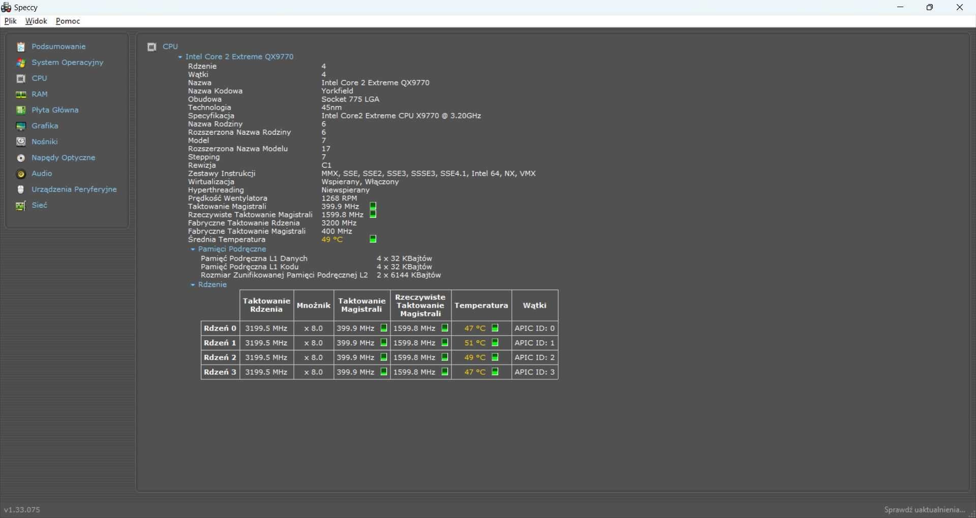976x518 pixels.
Task: Open the Plik menu
Action: [x=10, y=21]
